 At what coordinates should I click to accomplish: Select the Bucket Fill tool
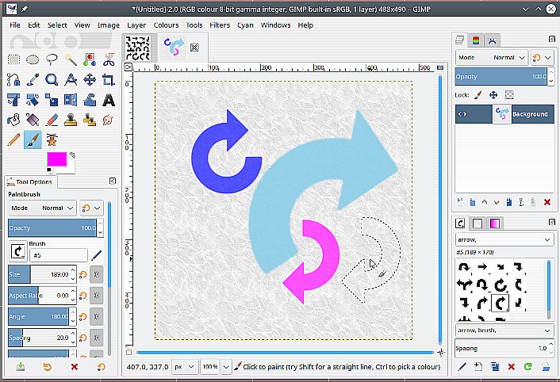13,120
